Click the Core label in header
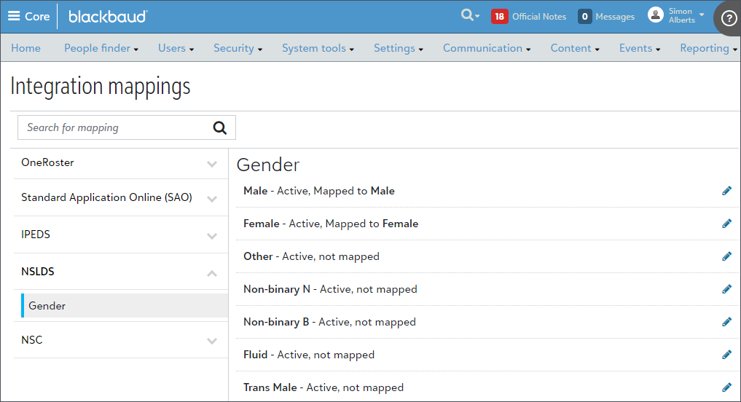This screenshot has height=402, width=741. (37, 17)
